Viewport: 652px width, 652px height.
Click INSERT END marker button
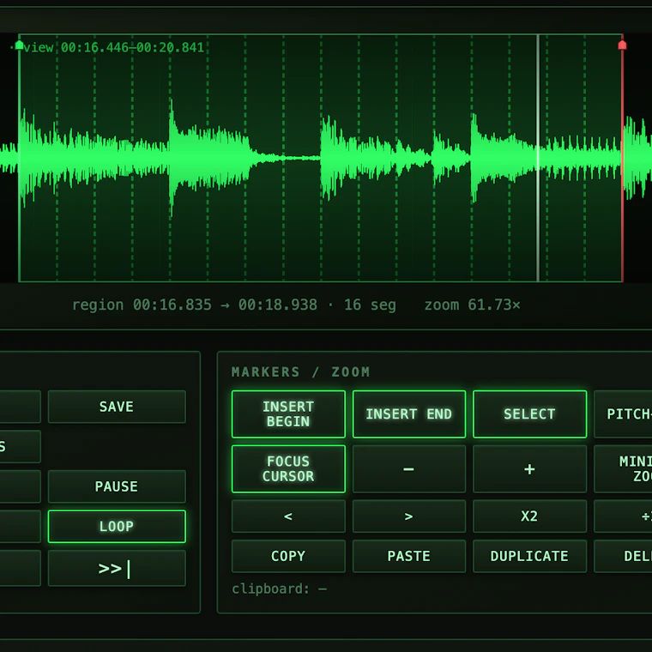[x=409, y=414]
